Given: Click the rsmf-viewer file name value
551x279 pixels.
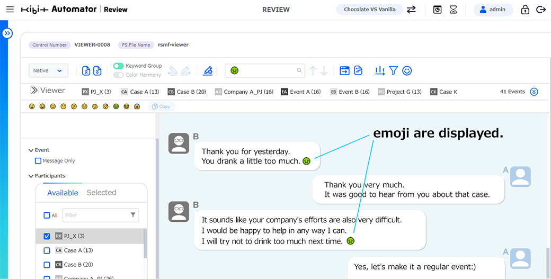Looking at the screenshot, I should pos(173,44).
